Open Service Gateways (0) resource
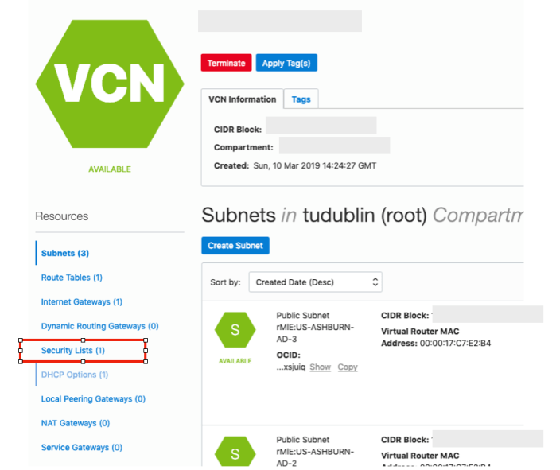 [81, 448]
